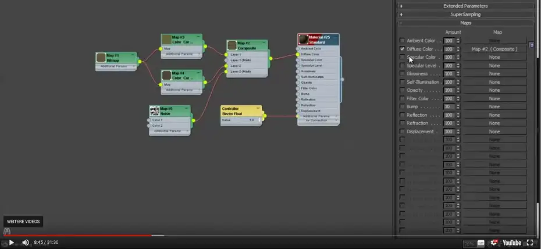Enable the Glossiness map checkbox
541x249 pixels.
[402, 73]
